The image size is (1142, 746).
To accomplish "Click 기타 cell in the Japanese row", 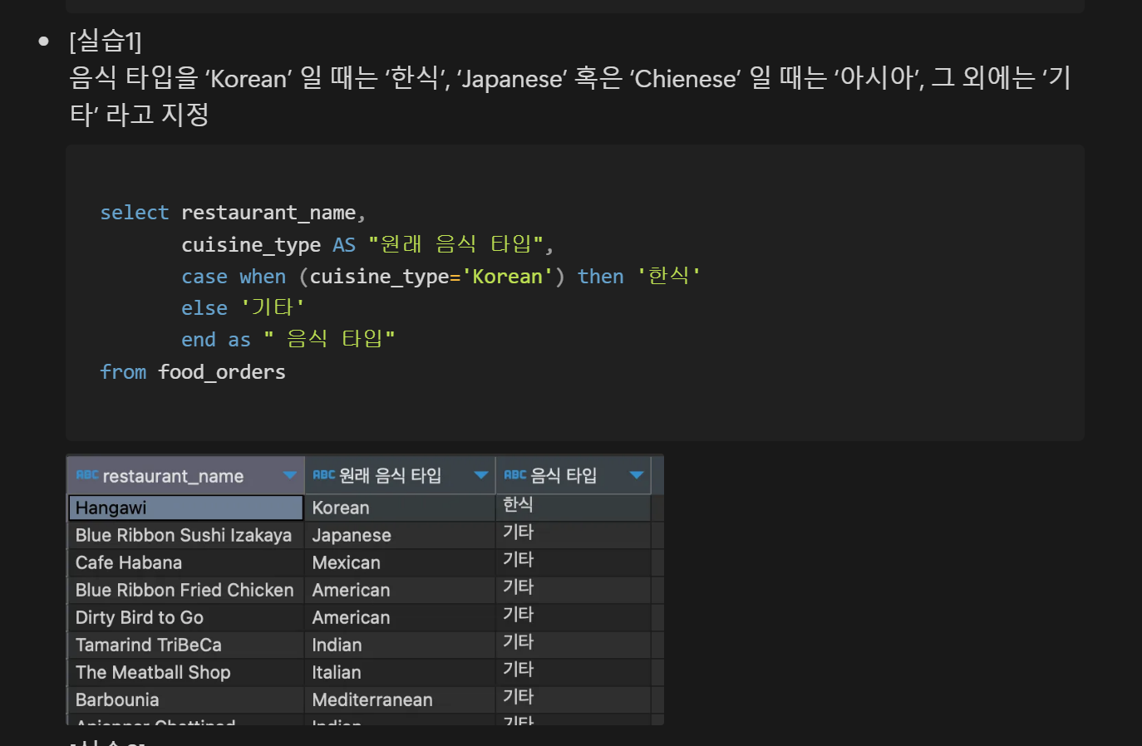I will point(573,535).
